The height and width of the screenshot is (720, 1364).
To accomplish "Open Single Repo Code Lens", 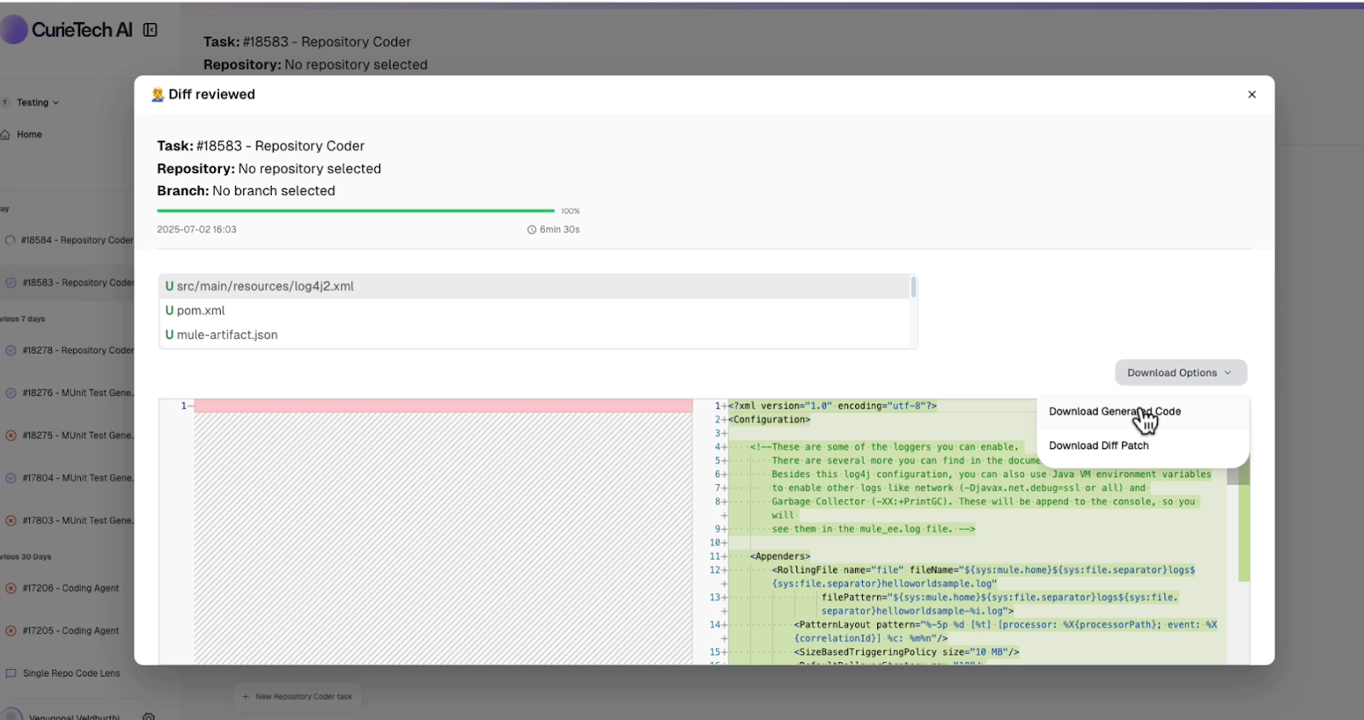I will [x=72, y=673].
